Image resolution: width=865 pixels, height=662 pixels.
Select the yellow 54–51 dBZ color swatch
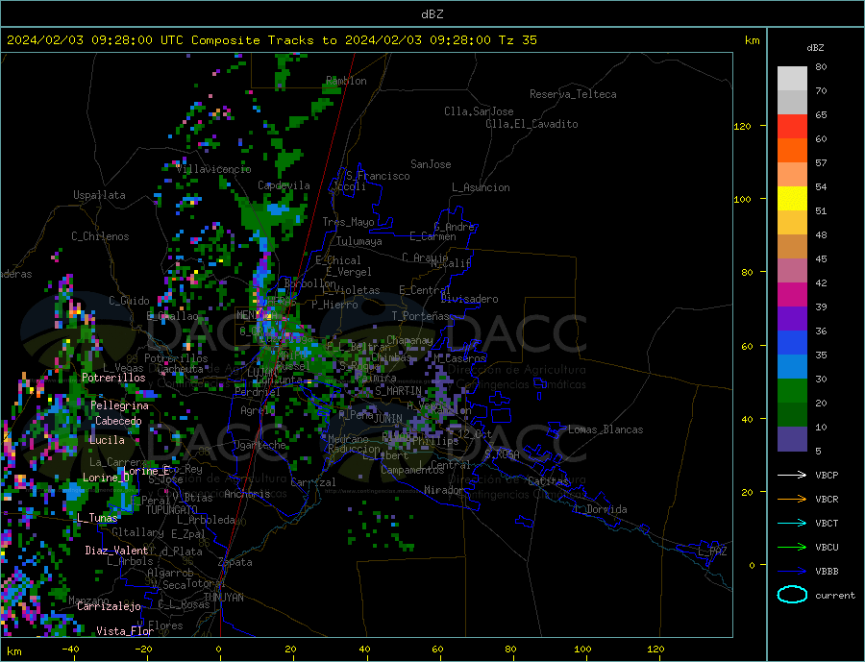click(x=792, y=199)
